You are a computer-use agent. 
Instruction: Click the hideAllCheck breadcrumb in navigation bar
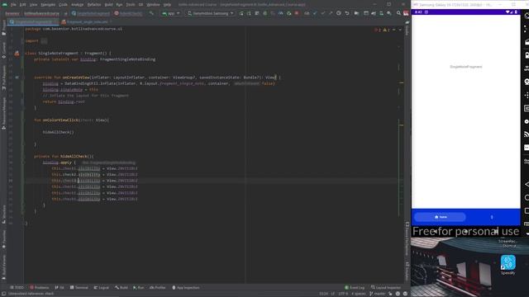(128, 13)
